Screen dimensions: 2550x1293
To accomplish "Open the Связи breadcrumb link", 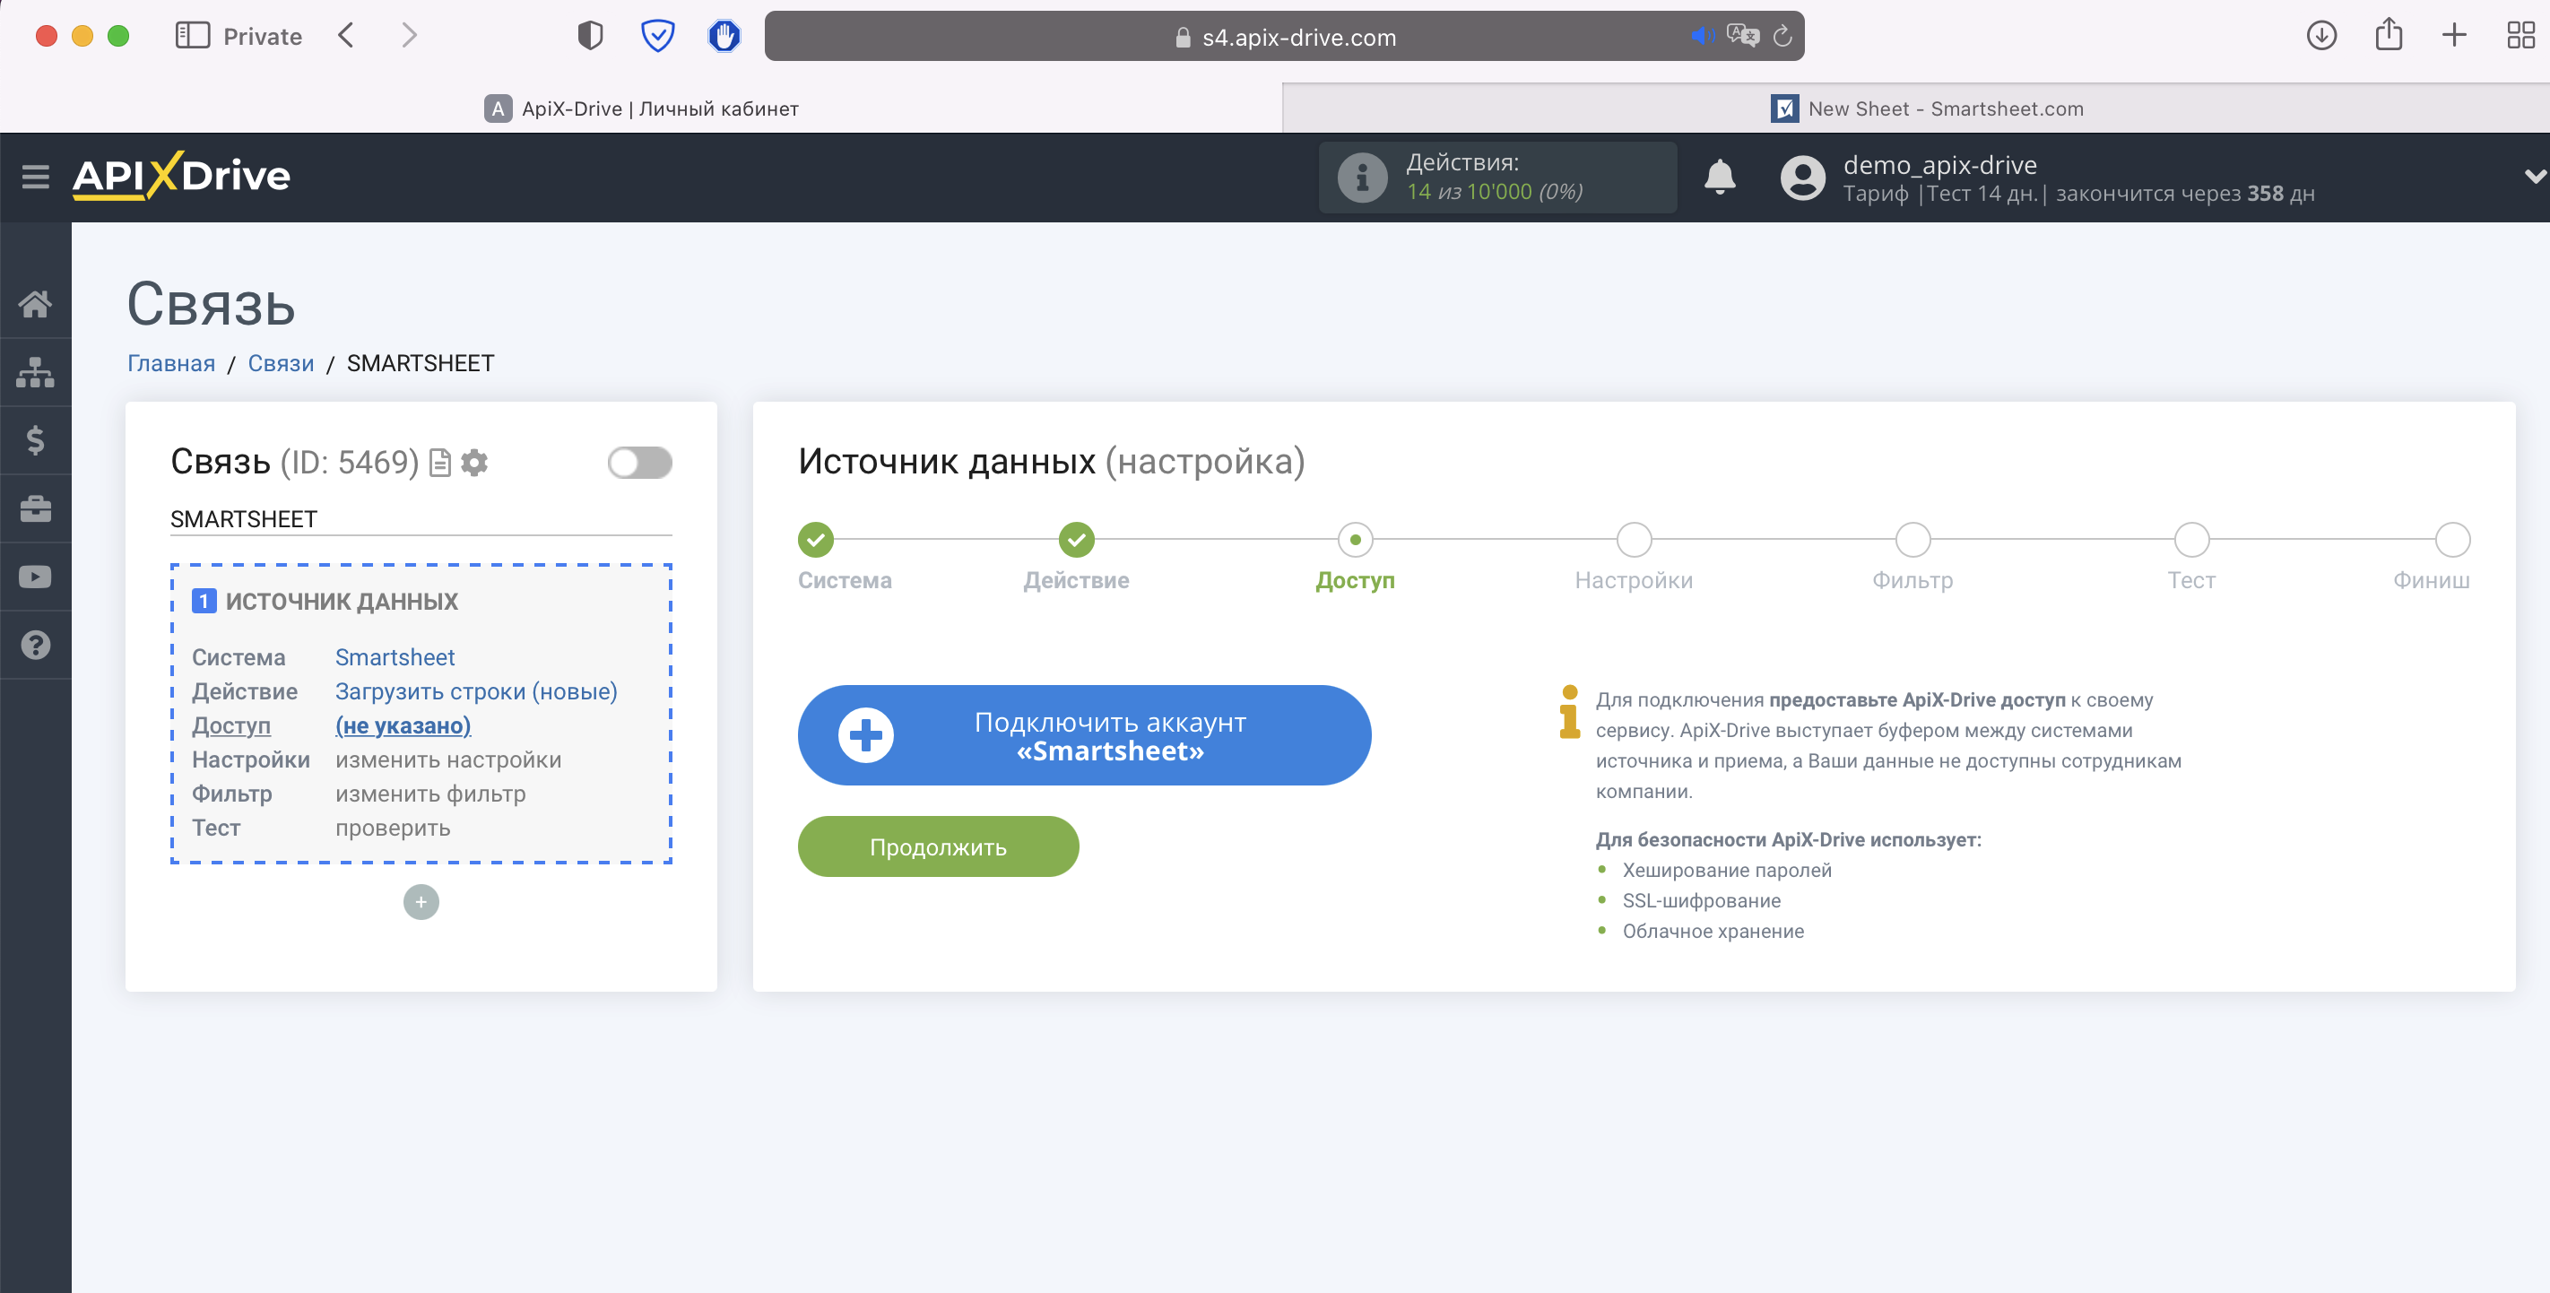I will [x=282, y=363].
